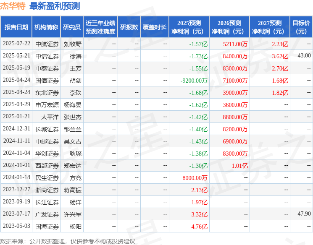Screen dimensions: 313x245
Task: Select the 民生证券 institution cell
Action: pyautogui.click(x=47, y=178)
